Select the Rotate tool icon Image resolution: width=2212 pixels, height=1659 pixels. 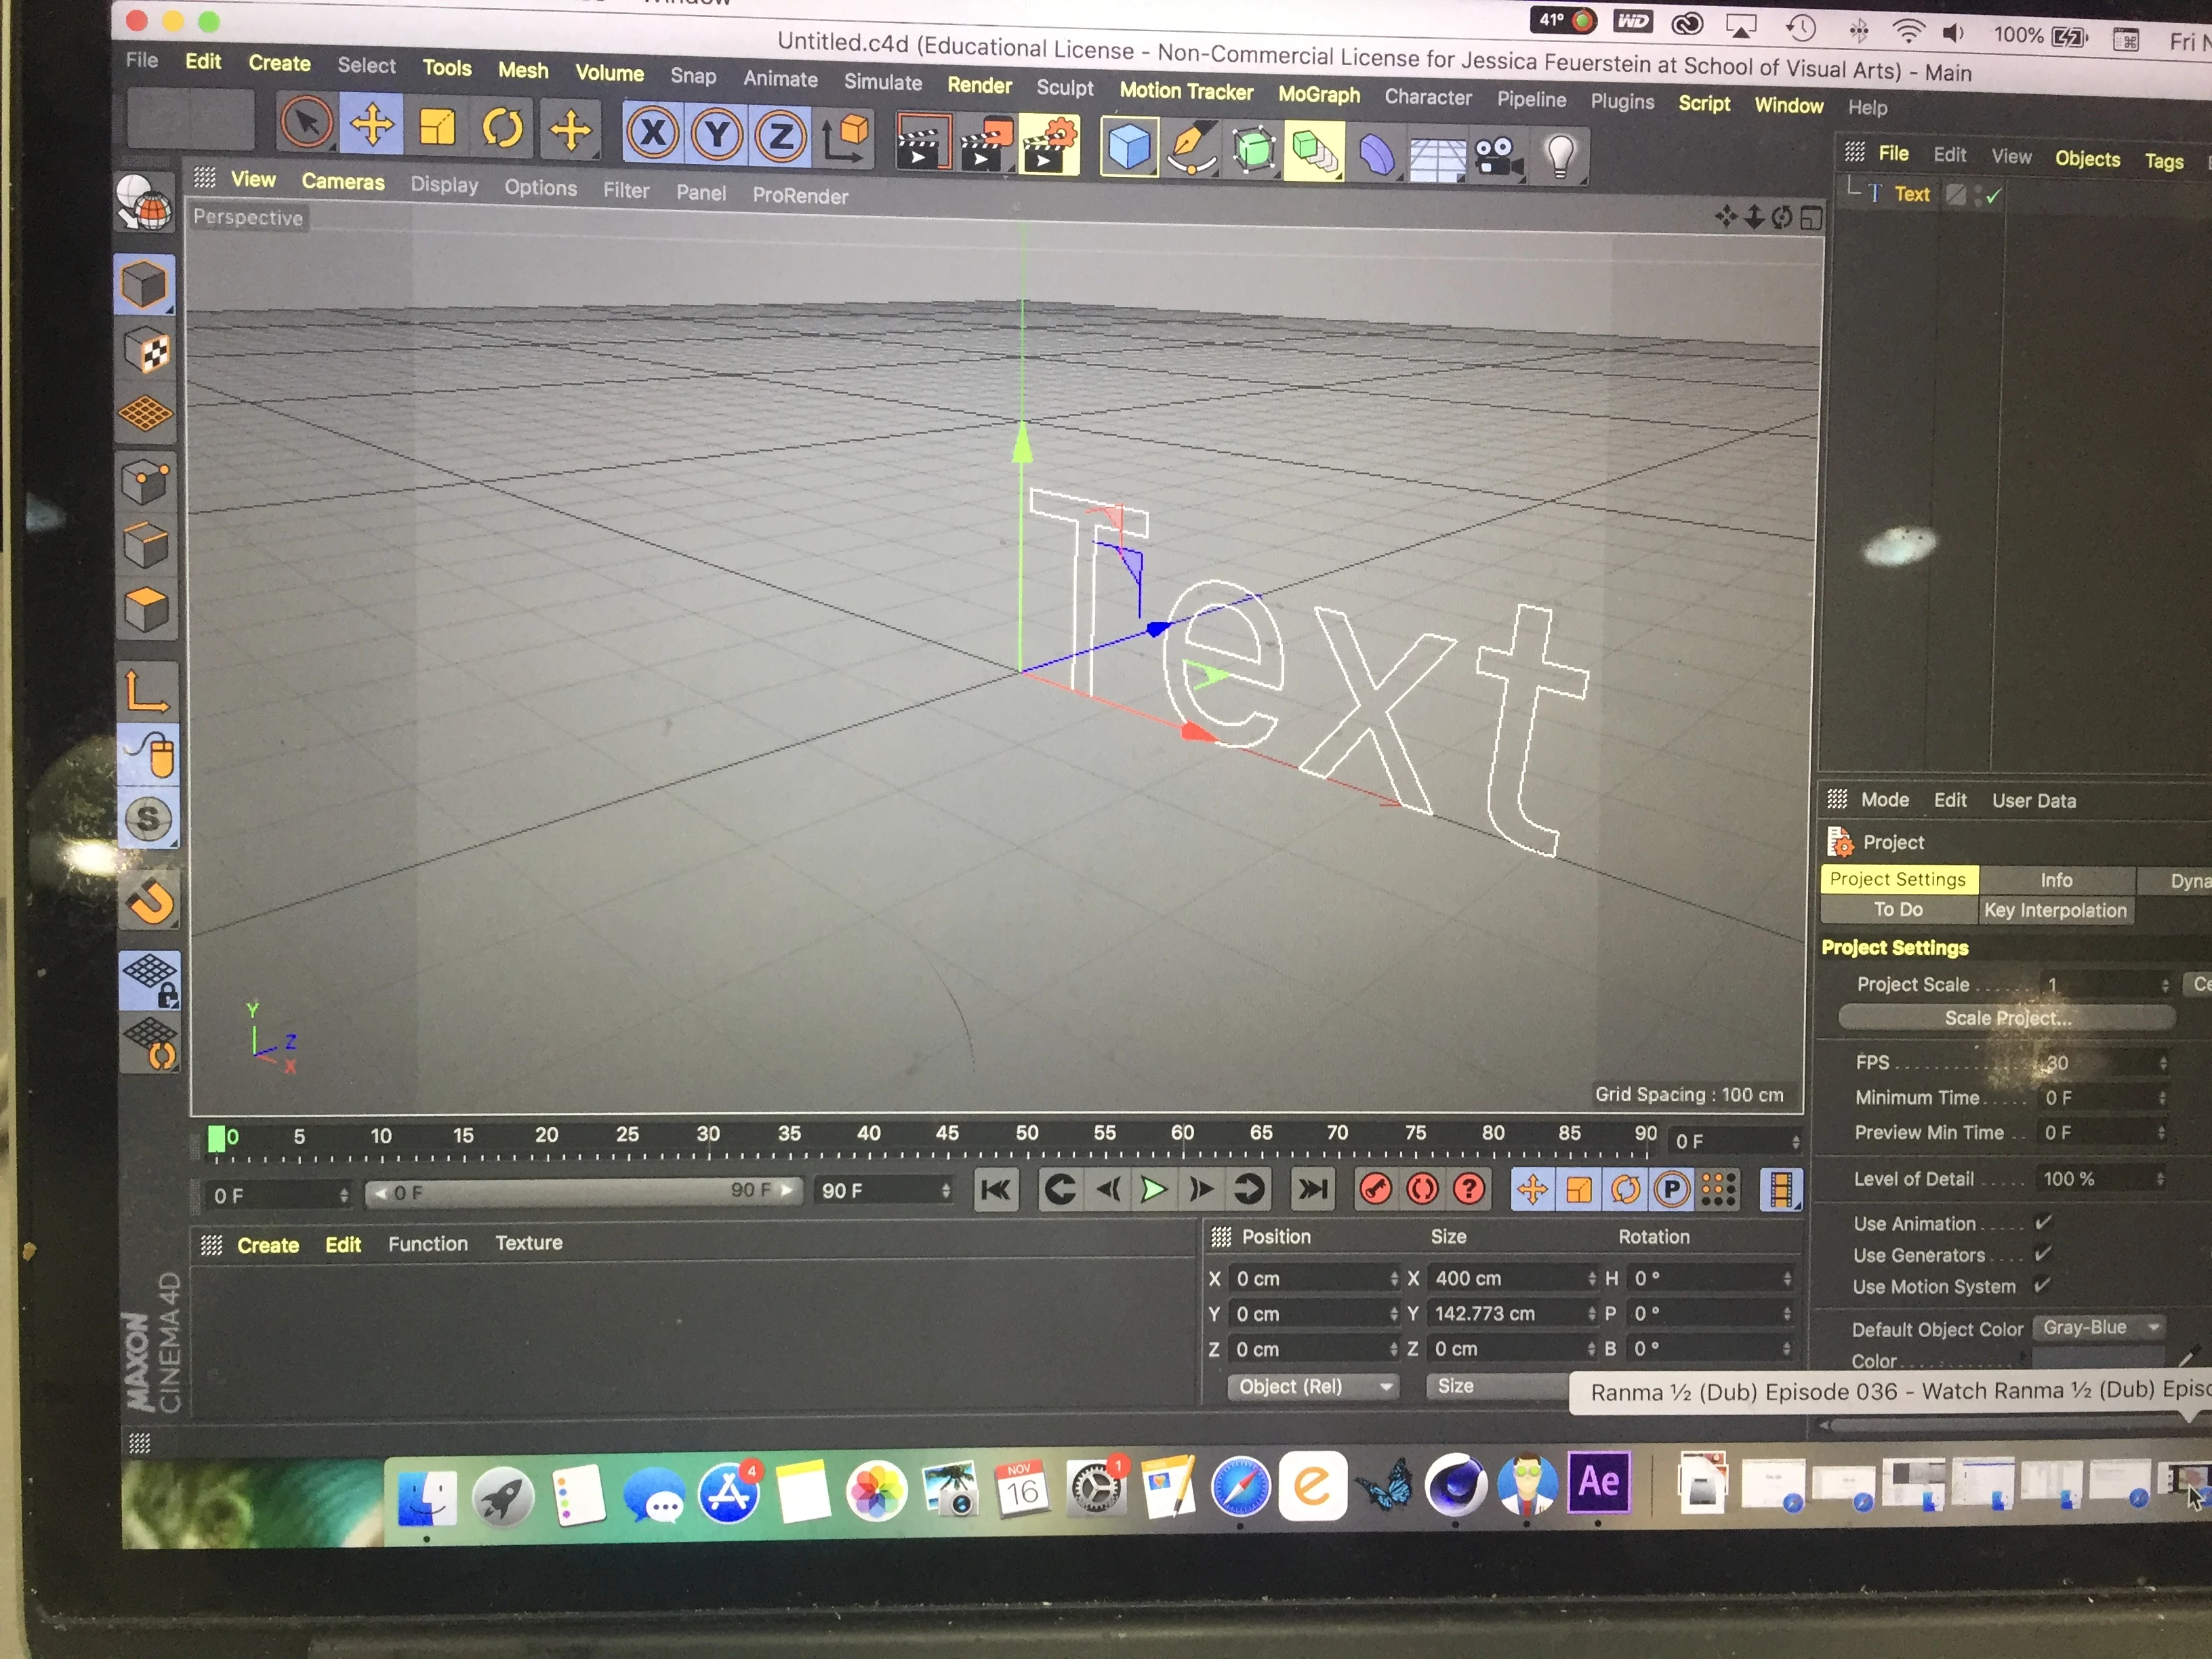(x=502, y=128)
